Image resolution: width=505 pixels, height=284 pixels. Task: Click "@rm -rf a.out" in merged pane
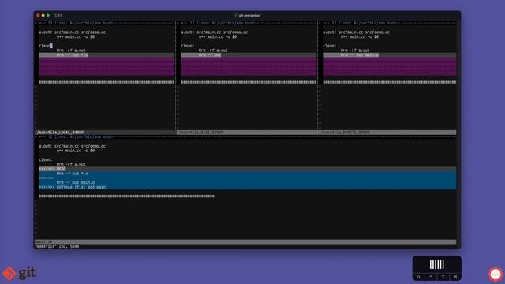tap(71, 164)
